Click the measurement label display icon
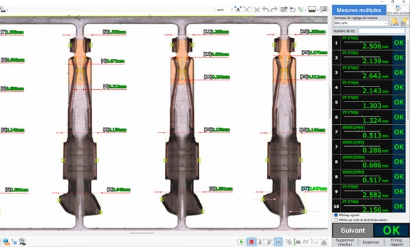 coord(324,10)
